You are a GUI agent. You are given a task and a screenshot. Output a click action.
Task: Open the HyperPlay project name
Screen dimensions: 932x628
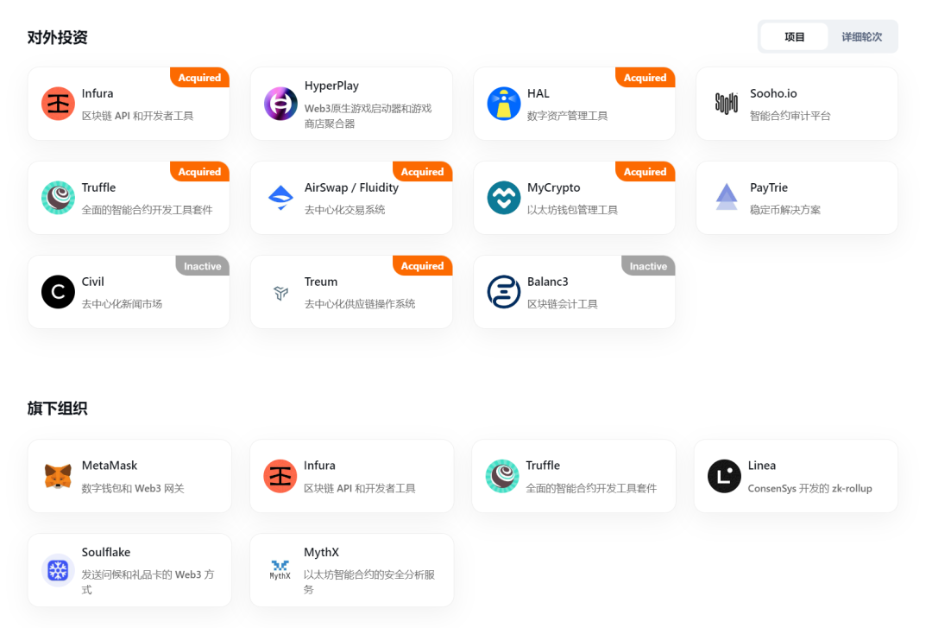(331, 86)
